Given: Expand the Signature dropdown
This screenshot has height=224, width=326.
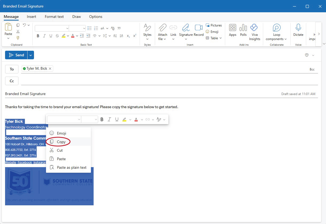Looking at the screenshot, I should click(186, 39).
